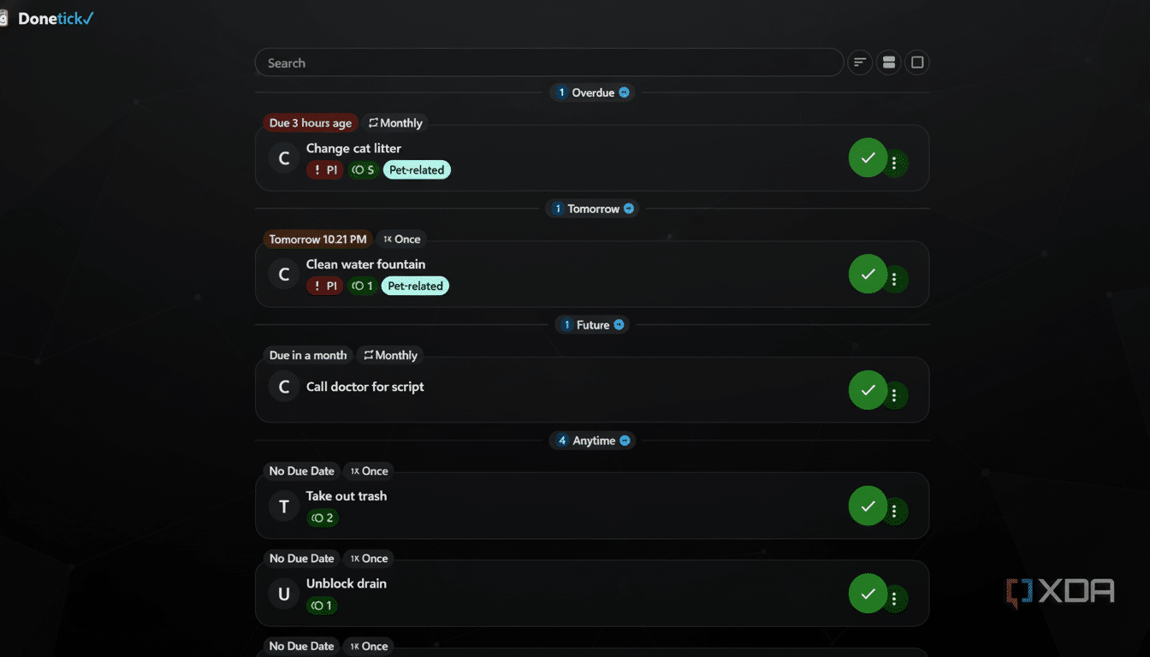Open the Donetick logo icon top left
1150x657 pixels.
(x=7, y=17)
